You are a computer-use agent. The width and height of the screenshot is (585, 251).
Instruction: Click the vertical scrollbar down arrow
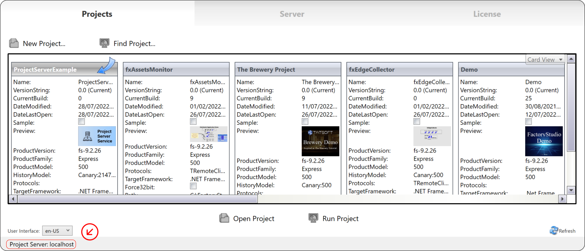571,190
